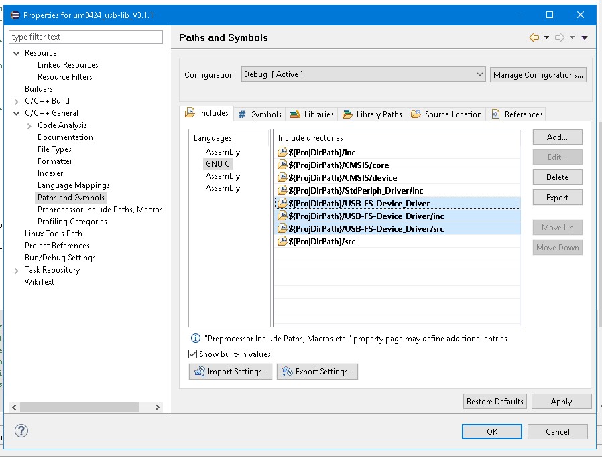Open the view menu triangle icon

(585, 37)
